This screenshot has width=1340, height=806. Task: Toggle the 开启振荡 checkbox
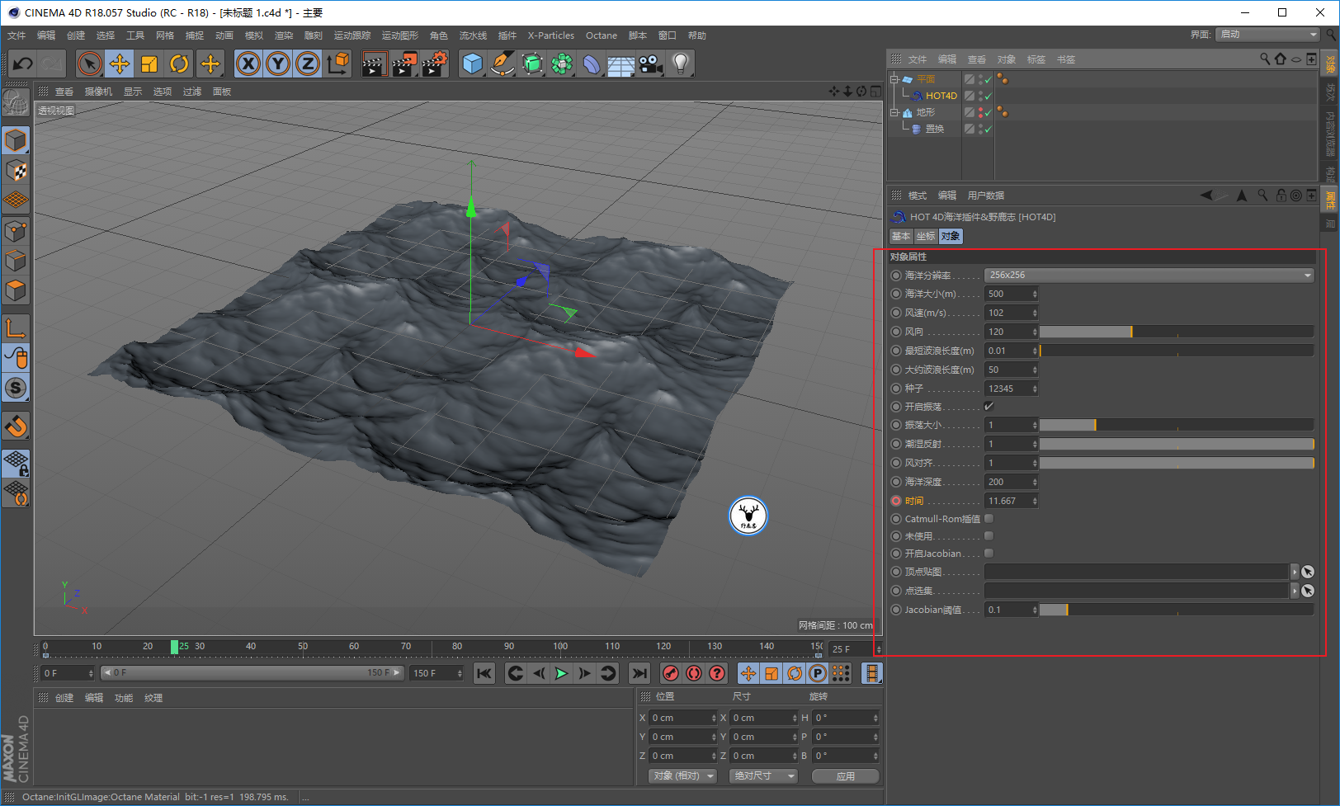(x=988, y=406)
